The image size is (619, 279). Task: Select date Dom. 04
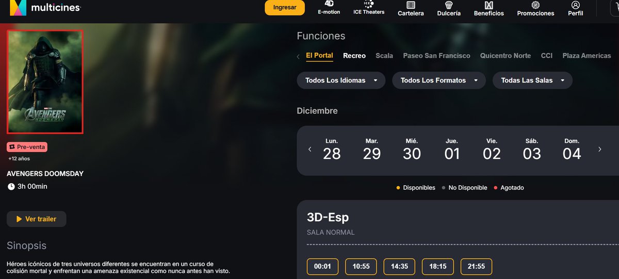click(x=572, y=150)
